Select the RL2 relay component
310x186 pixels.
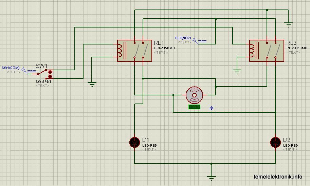pyautogui.click(x=267, y=51)
